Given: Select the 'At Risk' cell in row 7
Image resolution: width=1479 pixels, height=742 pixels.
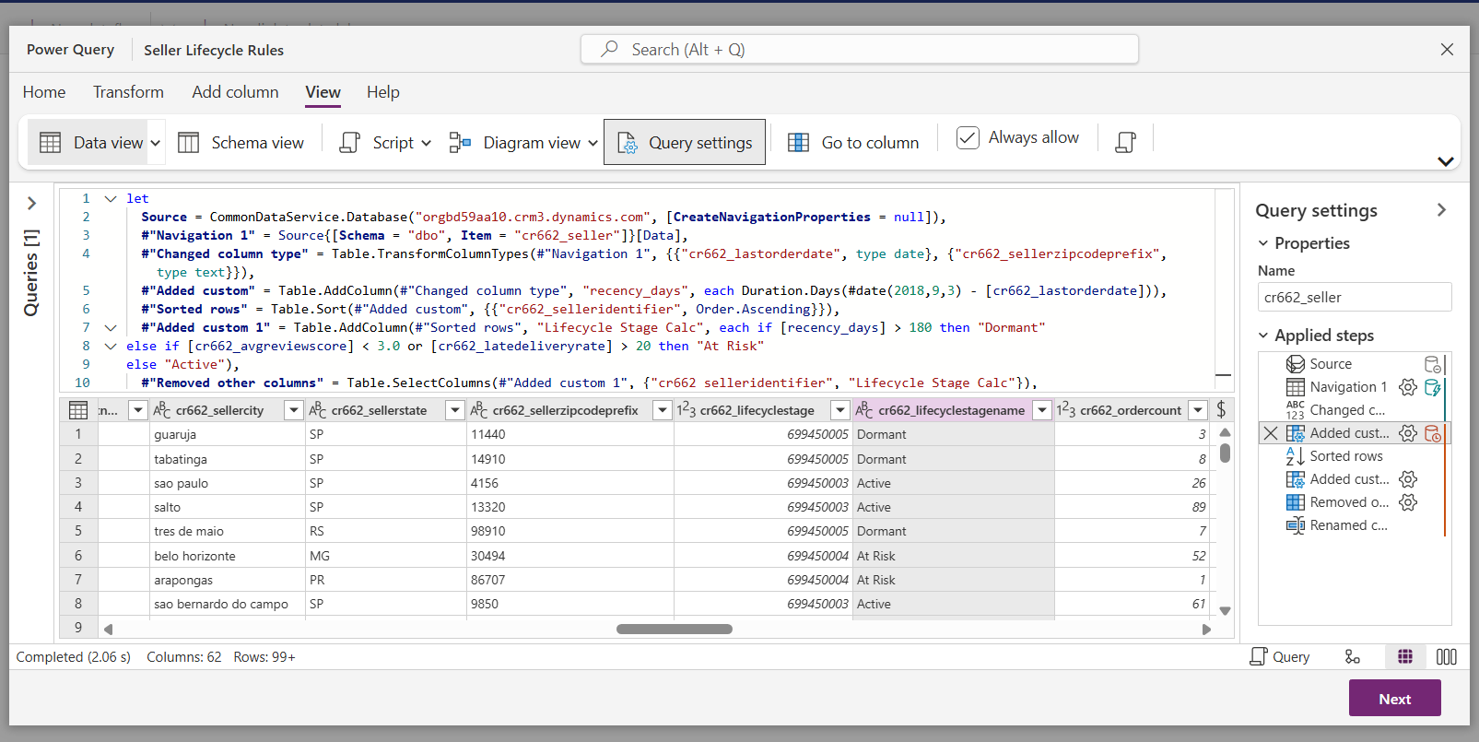Looking at the screenshot, I should tap(954, 580).
